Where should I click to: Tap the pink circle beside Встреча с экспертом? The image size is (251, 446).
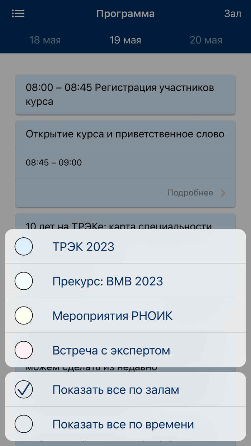click(x=23, y=350)
